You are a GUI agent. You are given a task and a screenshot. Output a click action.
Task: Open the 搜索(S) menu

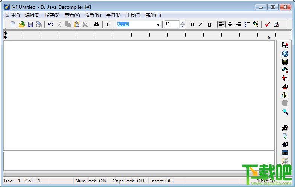coord(52,15)
